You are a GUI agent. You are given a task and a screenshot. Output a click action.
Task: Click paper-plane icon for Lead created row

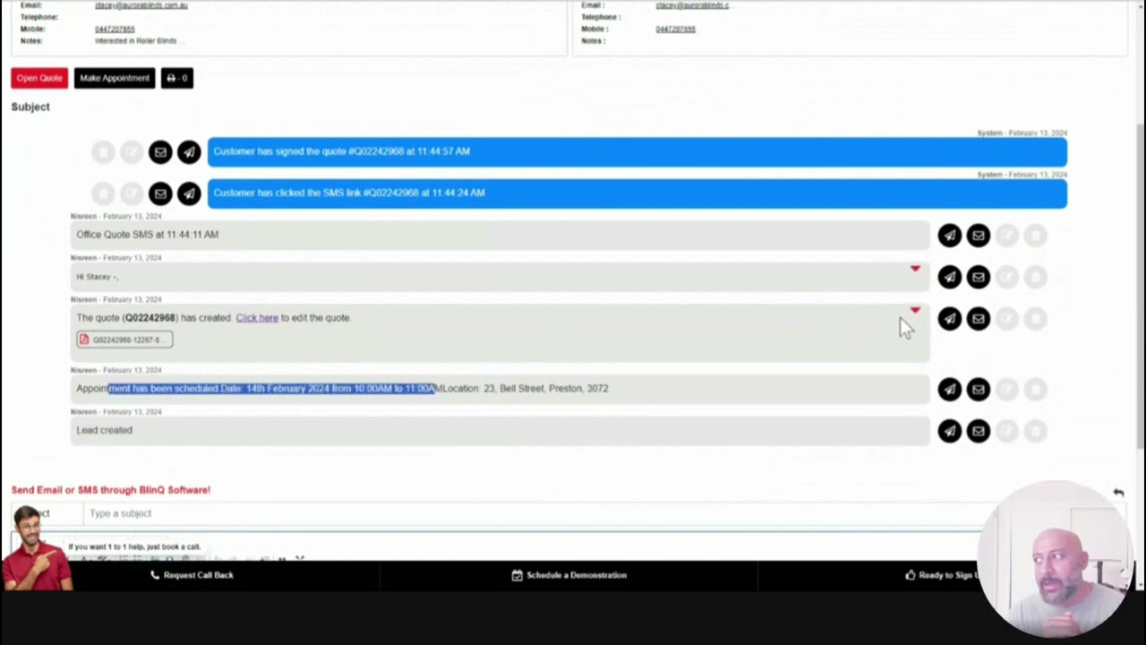click(950, 432)
